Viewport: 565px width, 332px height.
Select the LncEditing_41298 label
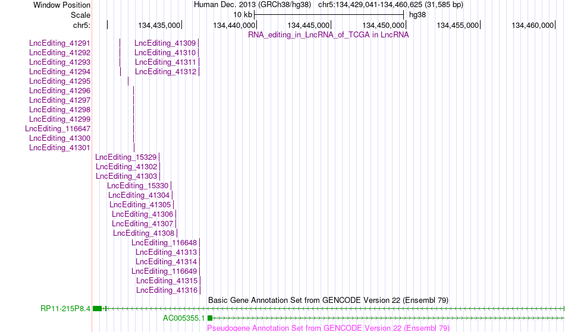tap(60, 110)
